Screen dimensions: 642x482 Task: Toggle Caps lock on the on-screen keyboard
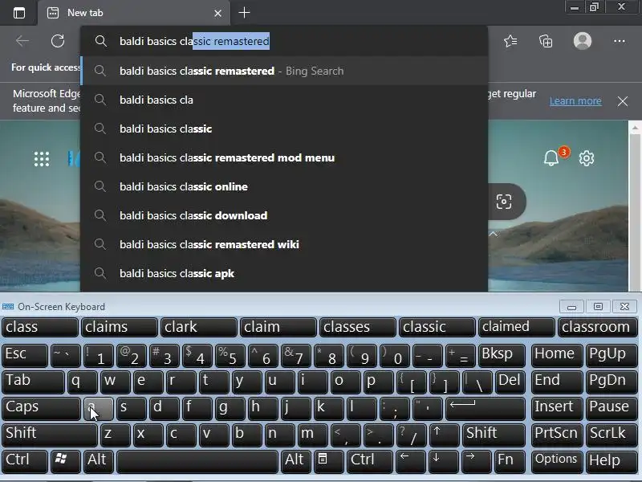(x=41, y=408)
